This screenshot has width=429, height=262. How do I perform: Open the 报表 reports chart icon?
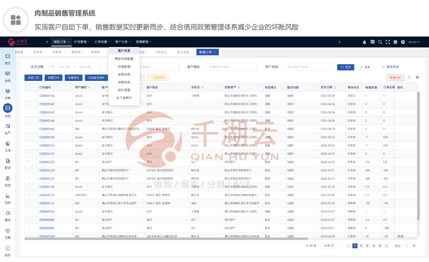click(x=8, y=196)
